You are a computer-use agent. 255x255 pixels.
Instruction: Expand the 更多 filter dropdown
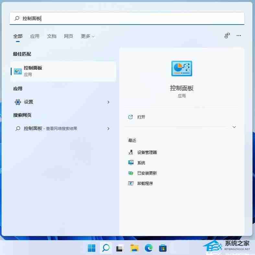[87, 36]
